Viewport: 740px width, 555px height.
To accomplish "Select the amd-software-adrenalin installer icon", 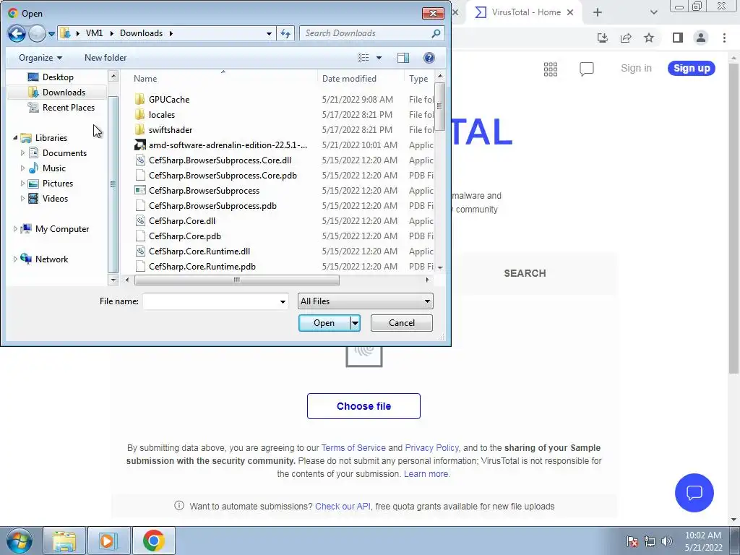I will coord(139,145).
